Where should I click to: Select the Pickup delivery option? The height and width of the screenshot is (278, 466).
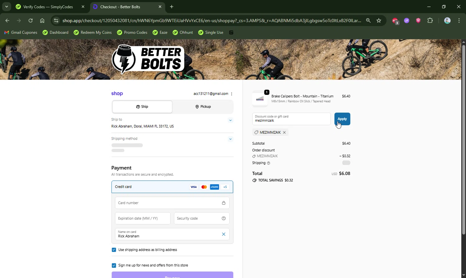coord(203,107)
